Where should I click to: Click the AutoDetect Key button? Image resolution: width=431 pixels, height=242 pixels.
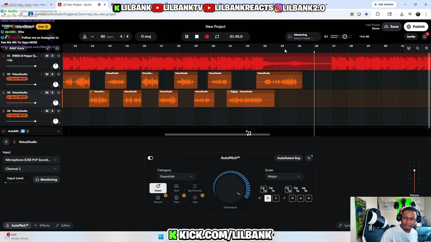point(289,158)
